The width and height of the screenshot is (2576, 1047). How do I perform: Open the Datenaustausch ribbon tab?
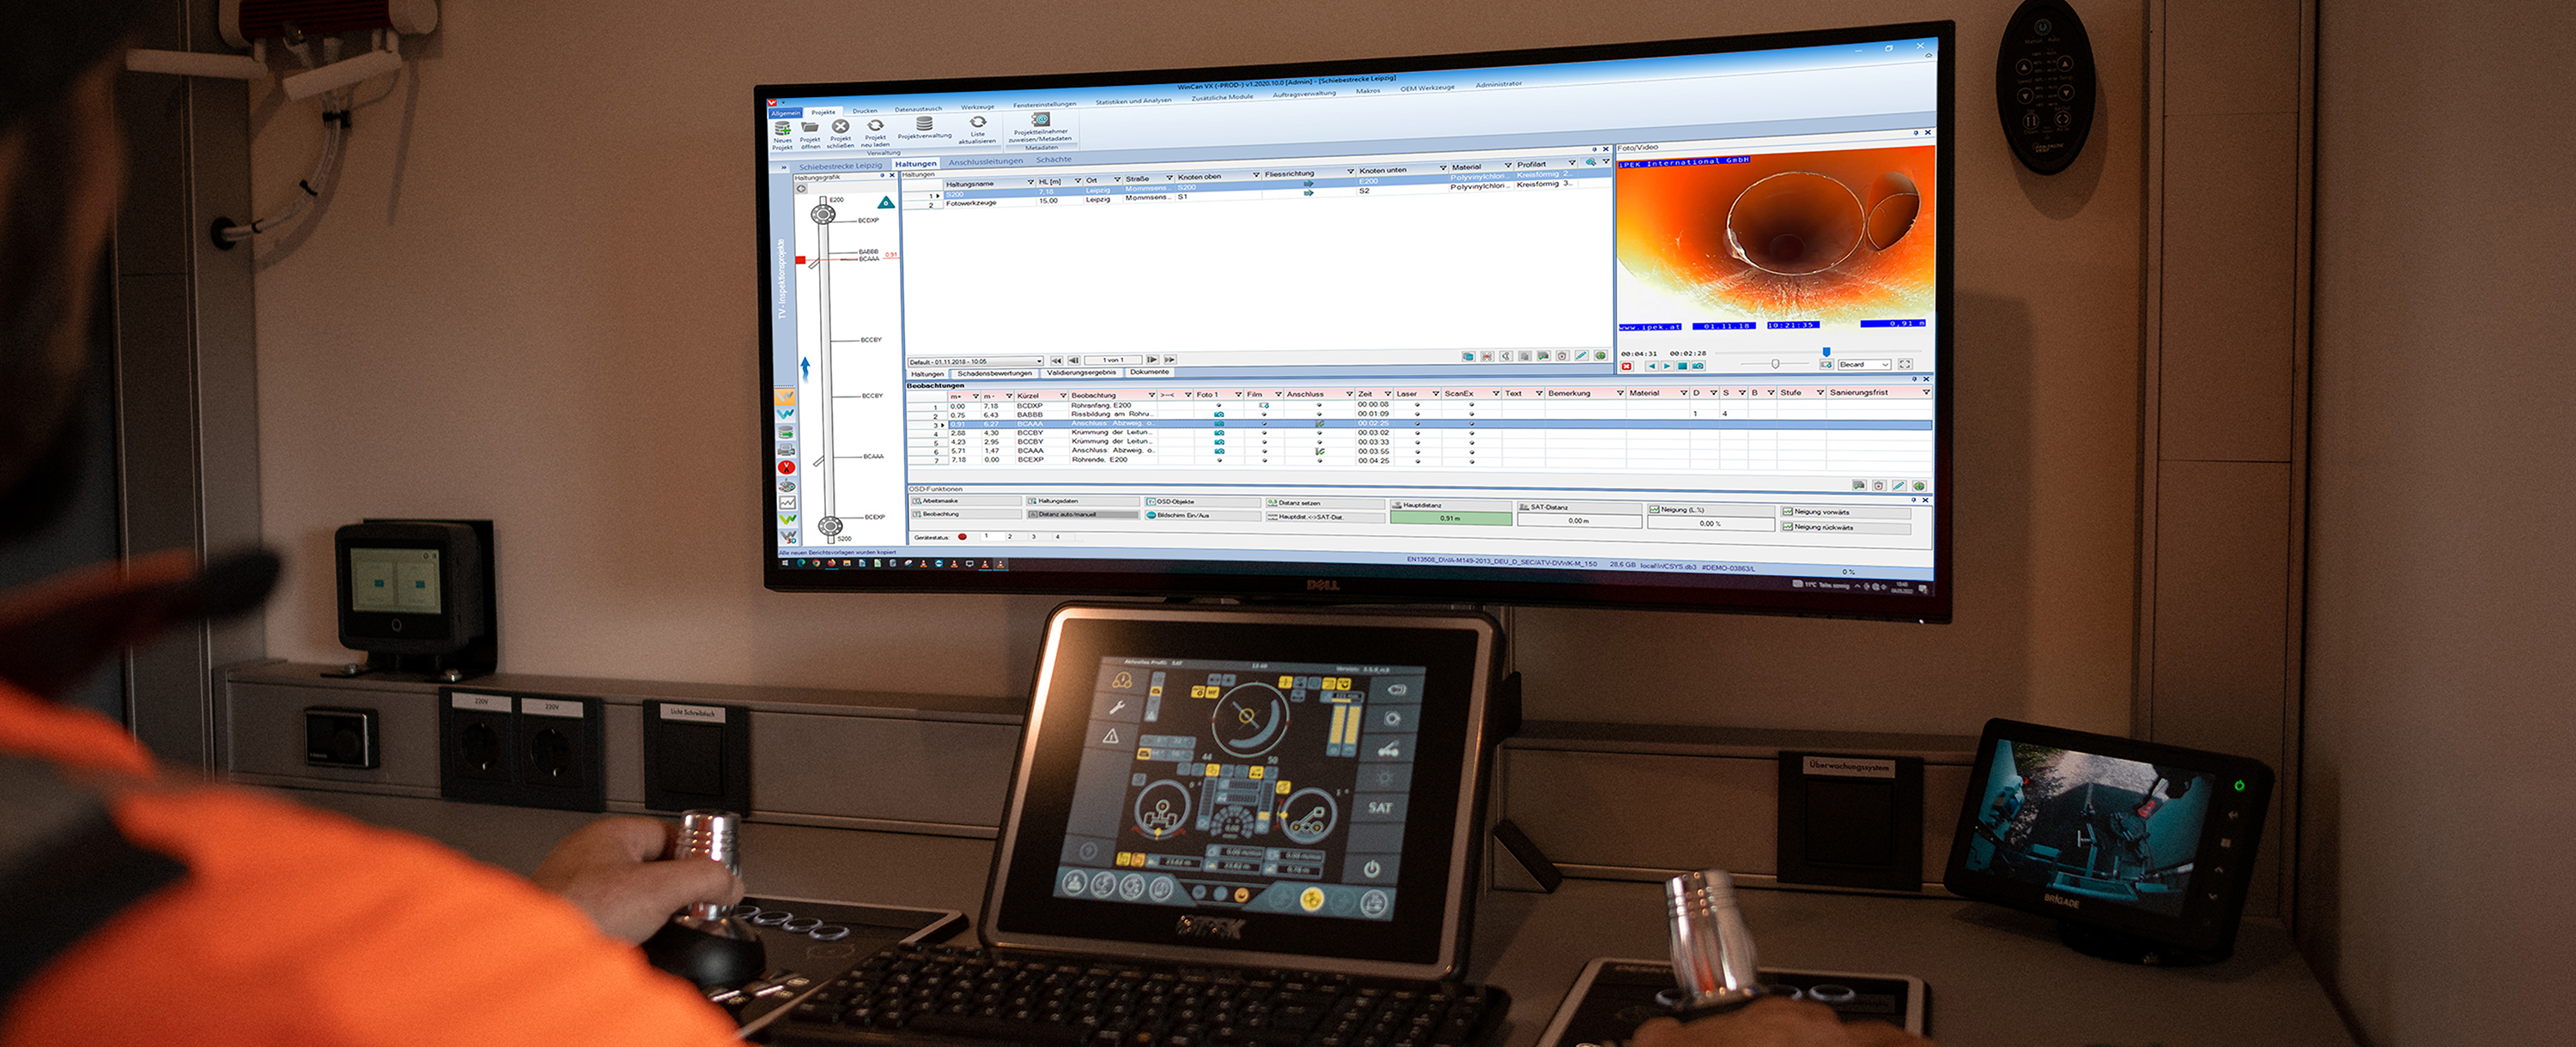pyautogui.click(x=918, y=109)
